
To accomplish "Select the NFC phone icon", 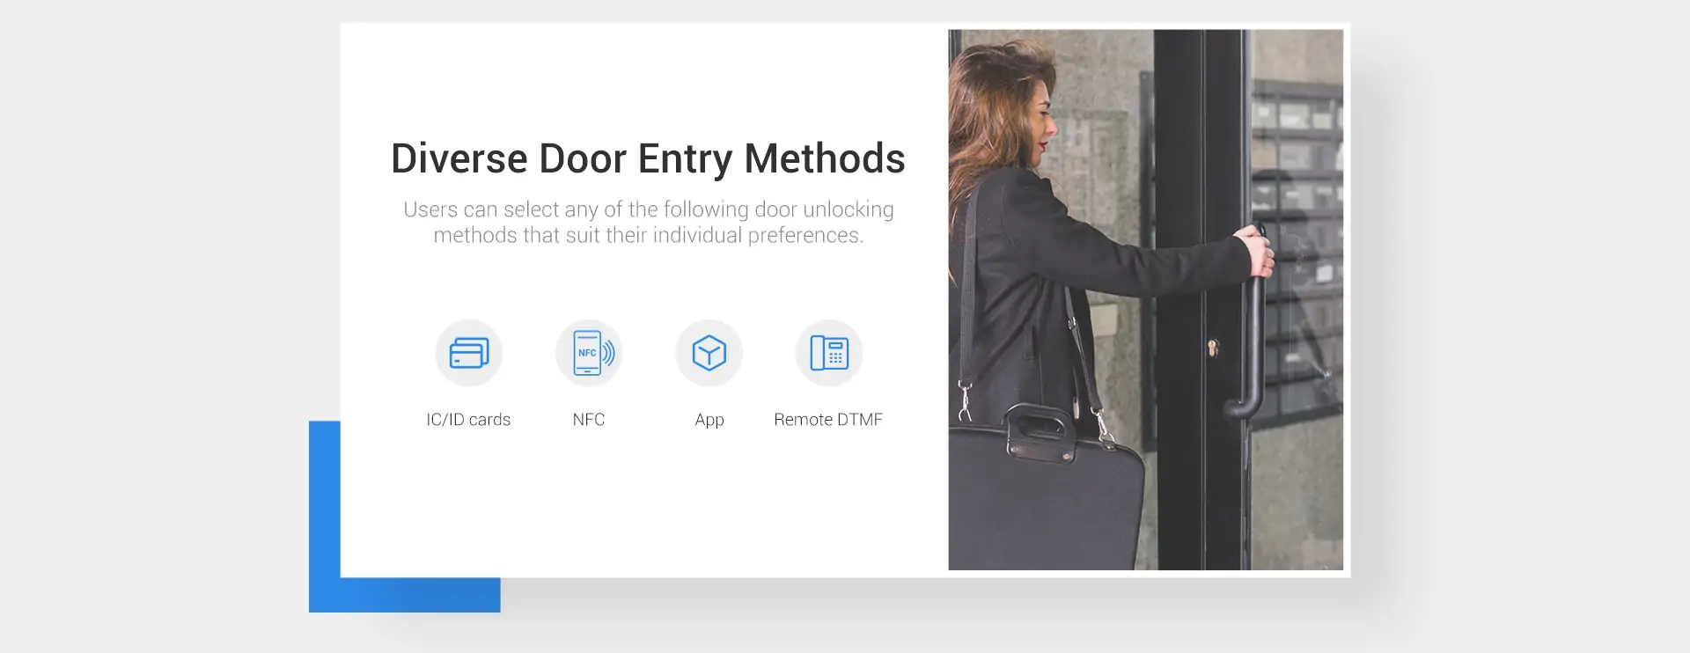I will click(x=589, y=353).
